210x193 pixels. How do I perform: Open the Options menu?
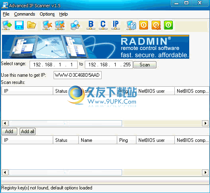47,14
